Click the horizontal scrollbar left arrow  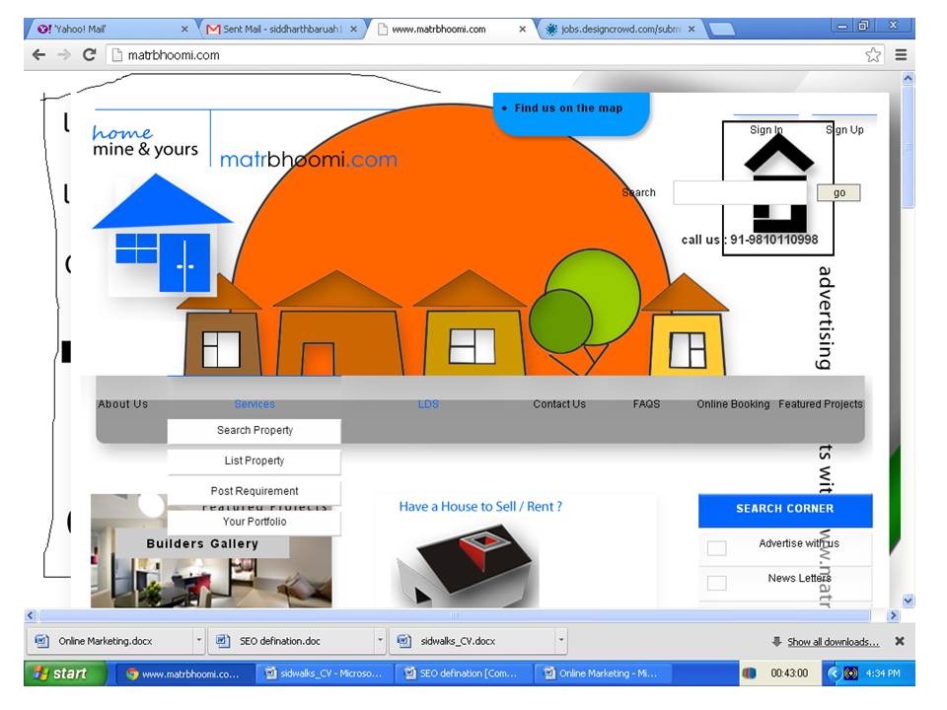(31, 615)
